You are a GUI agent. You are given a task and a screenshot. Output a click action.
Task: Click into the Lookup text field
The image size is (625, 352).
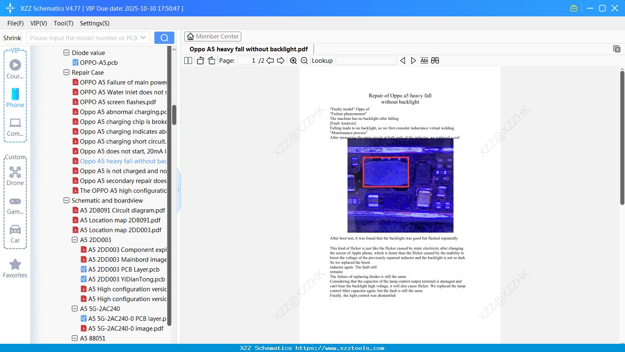pos(366,61)
